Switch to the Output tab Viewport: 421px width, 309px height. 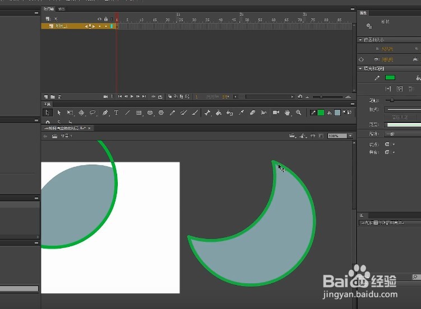[x=62, y=9]
